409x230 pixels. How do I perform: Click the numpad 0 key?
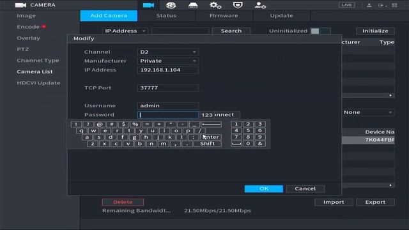coord(248,144)
